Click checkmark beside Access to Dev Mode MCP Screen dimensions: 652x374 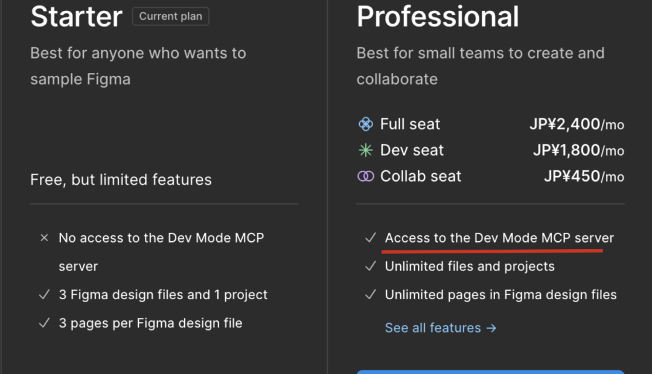[371, 238]
